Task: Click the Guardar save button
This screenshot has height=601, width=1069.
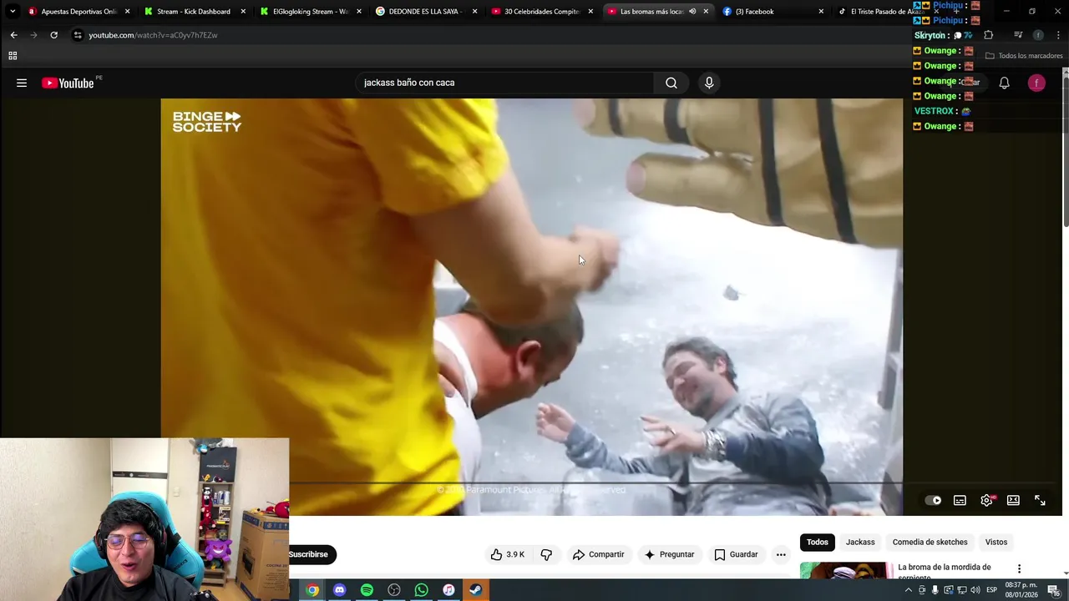Action: (736, 554)
